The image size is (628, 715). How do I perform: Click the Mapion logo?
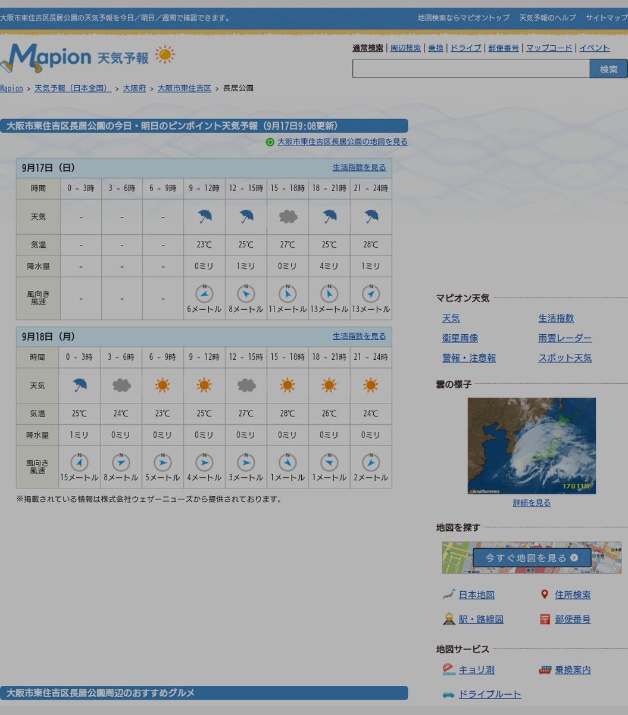click(x=46, y=57)
